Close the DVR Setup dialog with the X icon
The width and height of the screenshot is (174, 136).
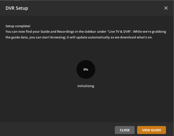point(166,8)
